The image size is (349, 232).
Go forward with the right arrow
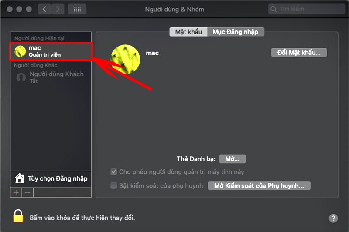tap(58, 9)
